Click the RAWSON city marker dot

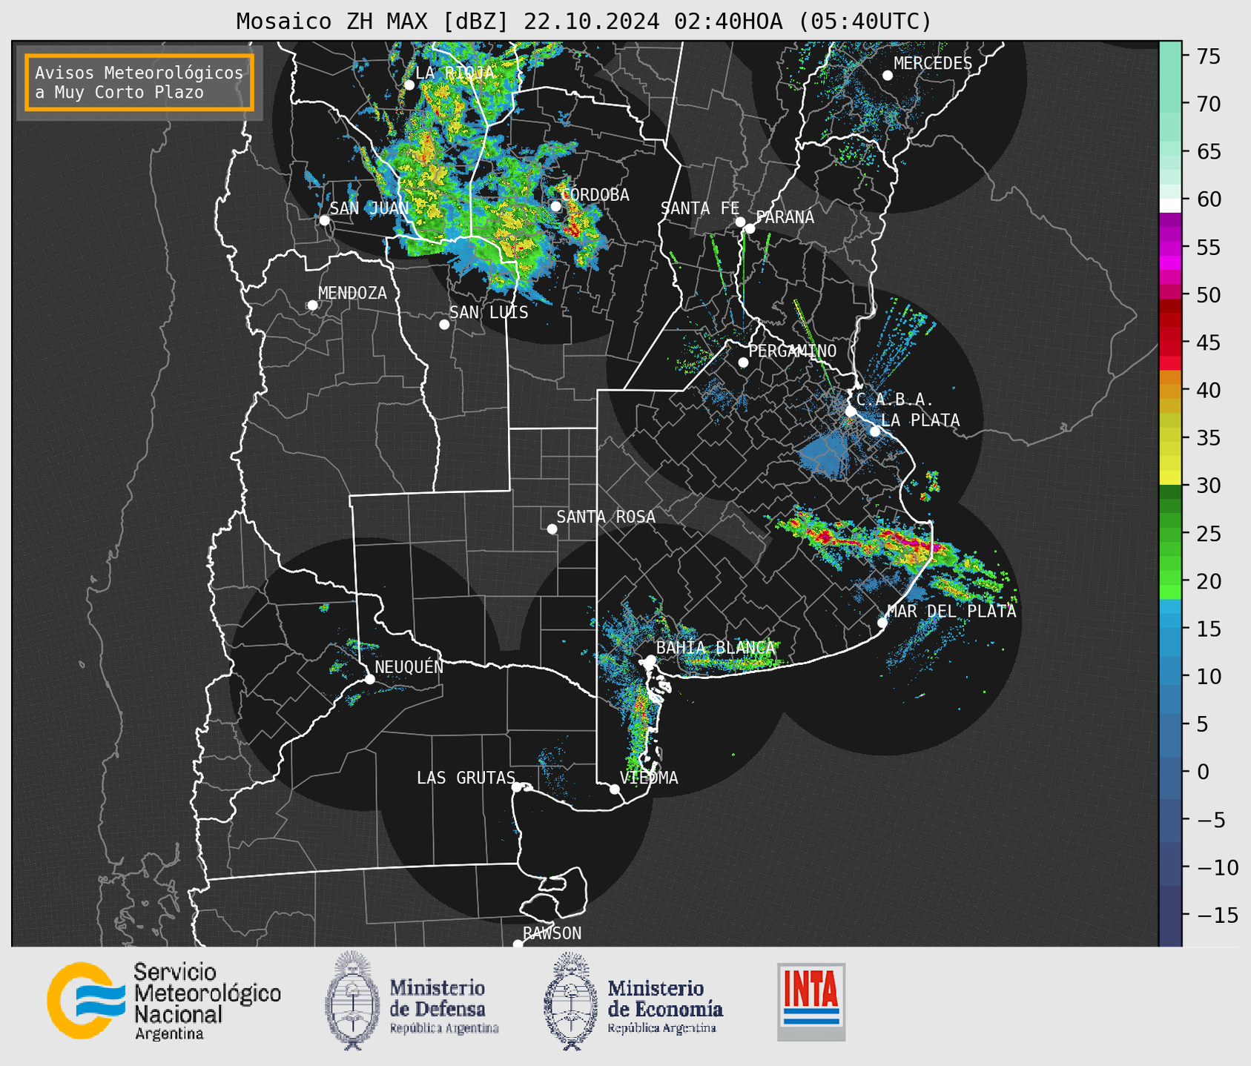tap(518, 944)
